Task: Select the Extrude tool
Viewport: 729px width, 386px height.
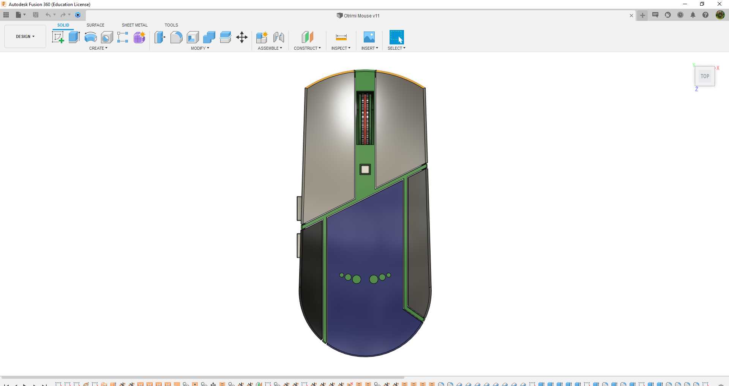Action: pos(74,37)
